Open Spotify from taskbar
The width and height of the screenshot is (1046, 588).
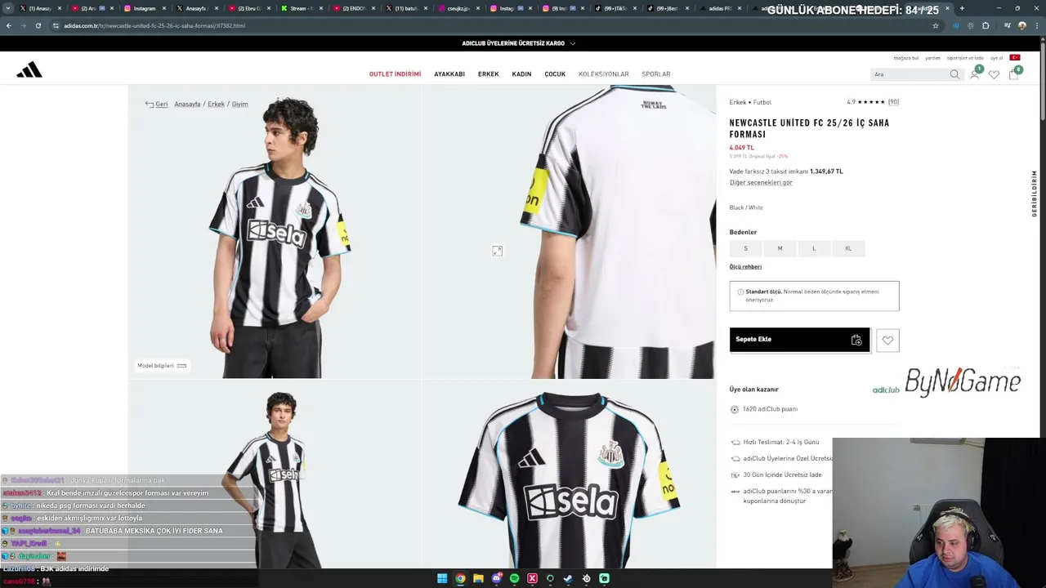pyautogui.click(x=514, y=578)
